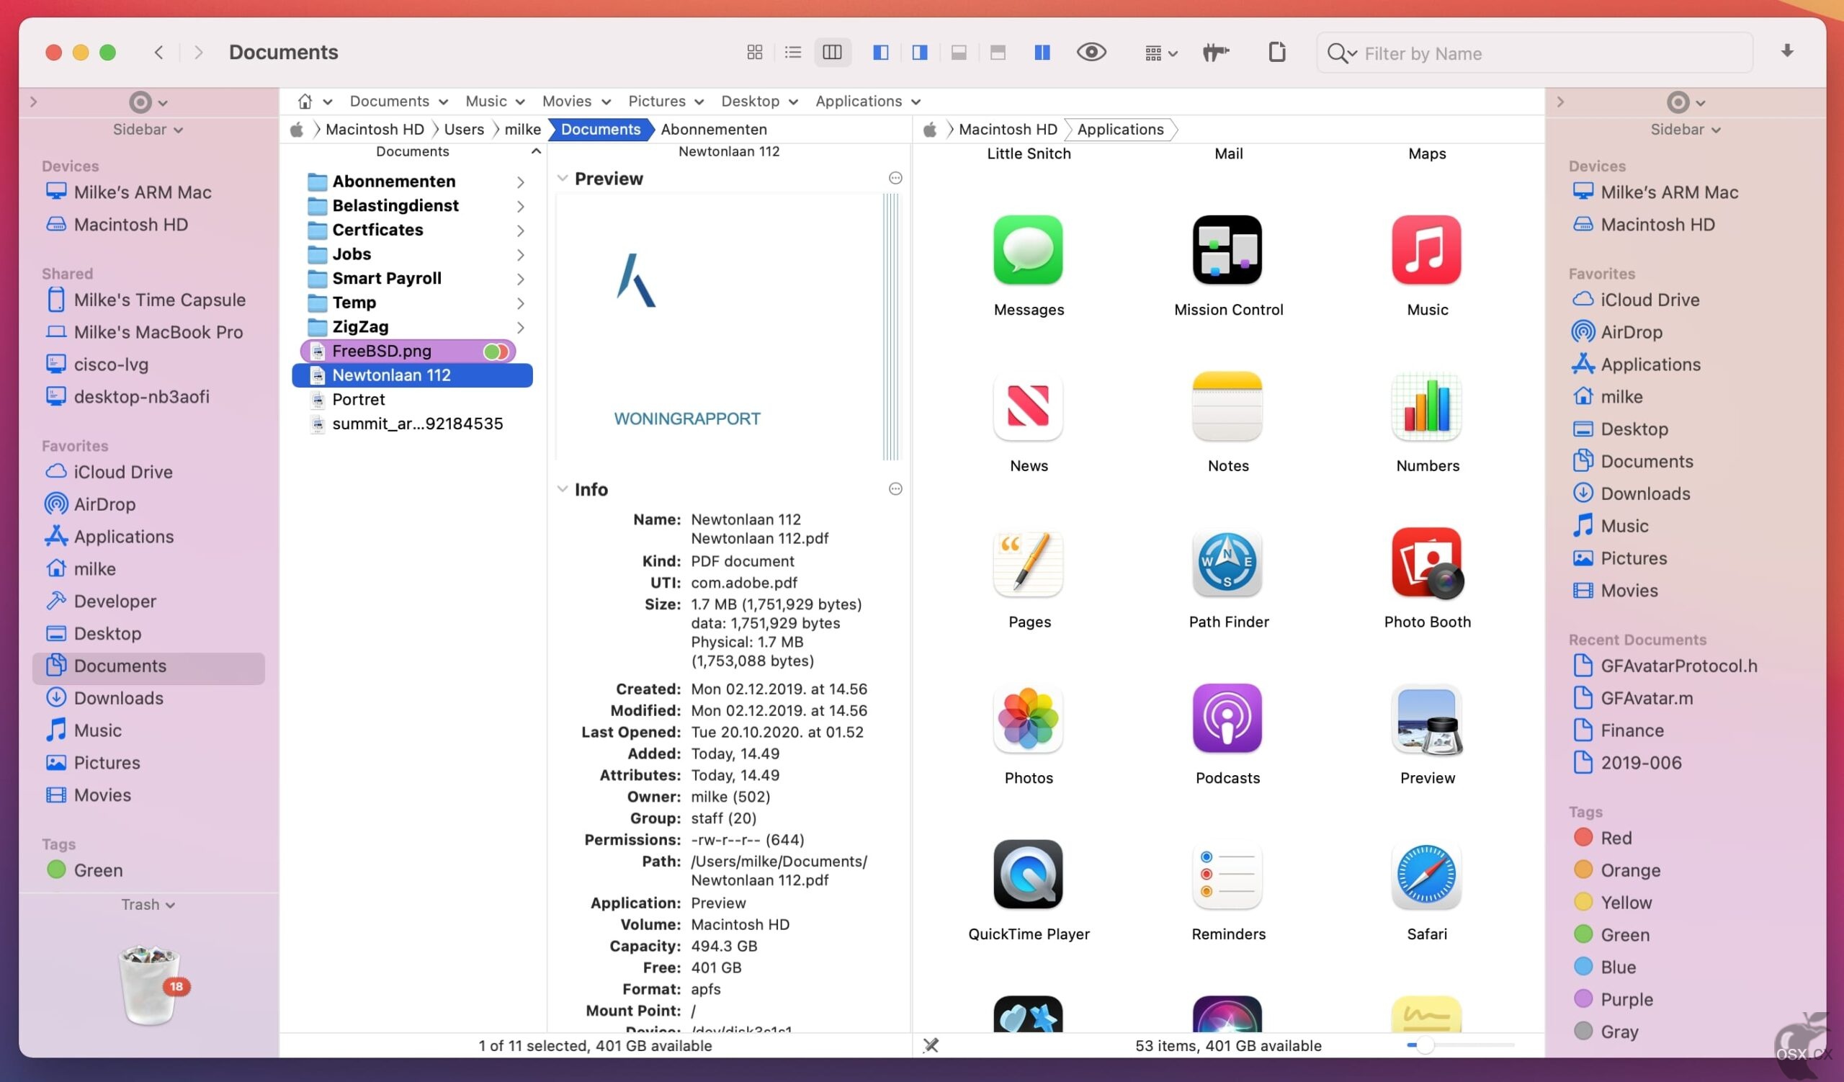
Task: Collapse the Preview section
Action: [x=562, y=179]
